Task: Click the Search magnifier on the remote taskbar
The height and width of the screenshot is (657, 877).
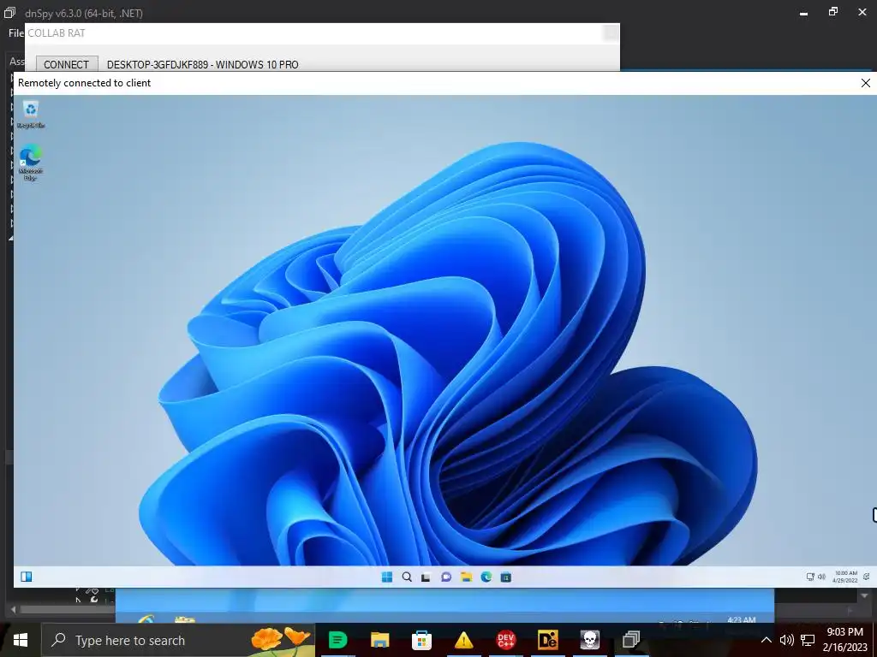Action: (407, 577)
